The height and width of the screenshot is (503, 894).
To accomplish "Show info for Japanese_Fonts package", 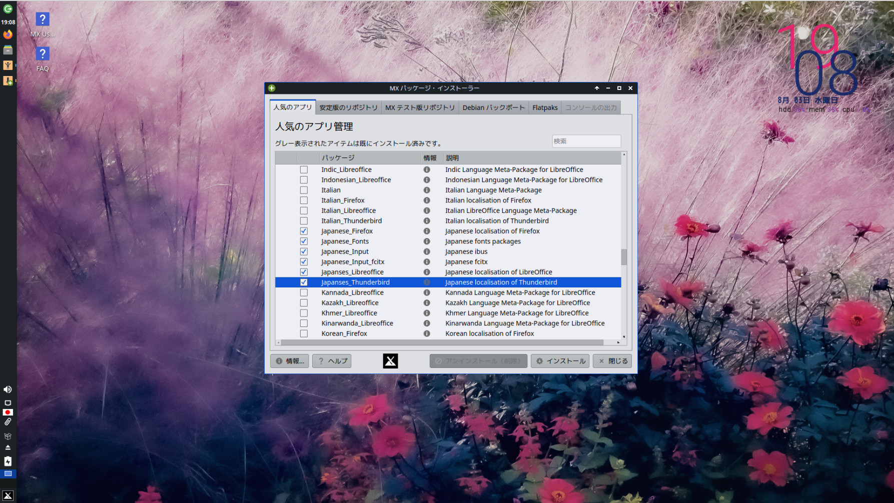I will point(427,241).
